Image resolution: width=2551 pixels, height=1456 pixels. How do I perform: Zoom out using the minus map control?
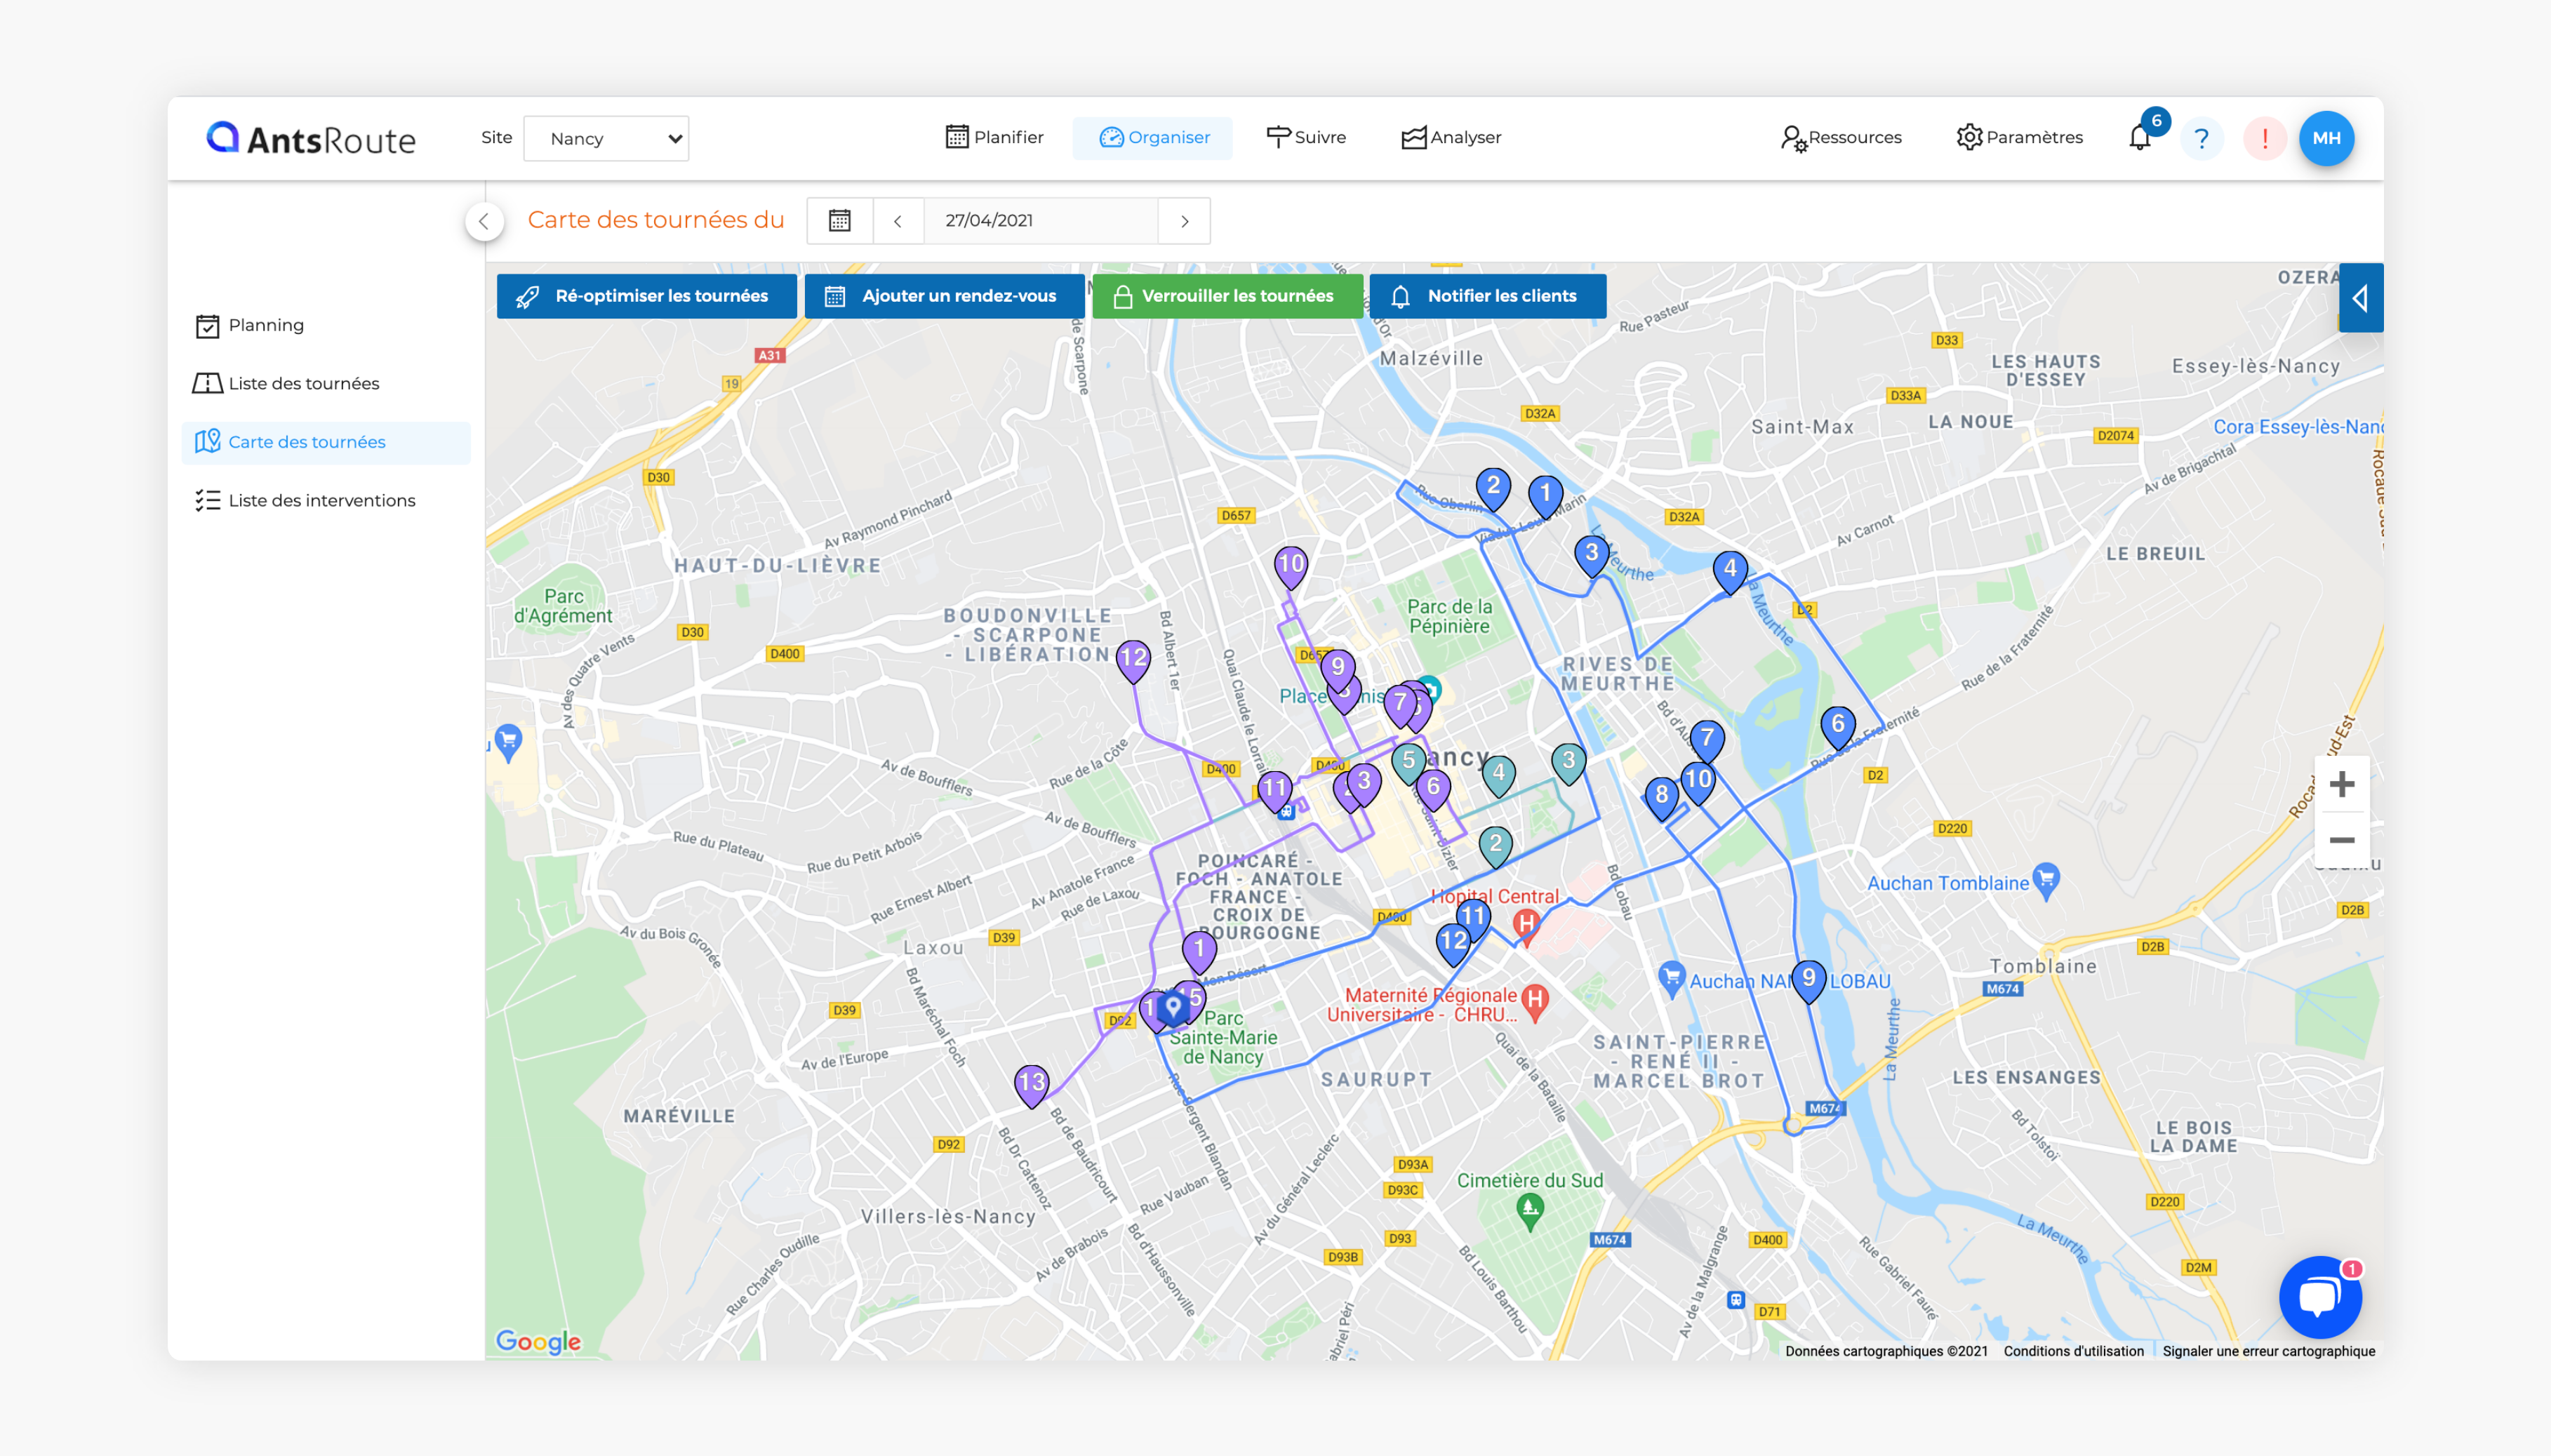tap(2344, 840)
